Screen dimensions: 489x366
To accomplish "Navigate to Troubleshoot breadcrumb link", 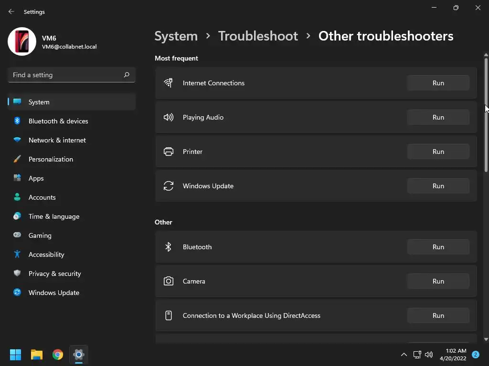I will click(258, 36).
